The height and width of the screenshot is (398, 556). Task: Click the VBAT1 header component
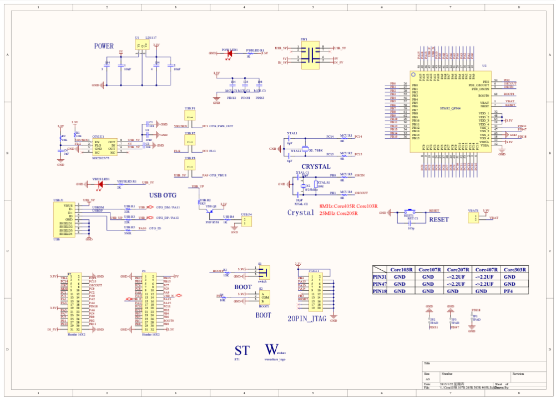click(x=474, y=217)
